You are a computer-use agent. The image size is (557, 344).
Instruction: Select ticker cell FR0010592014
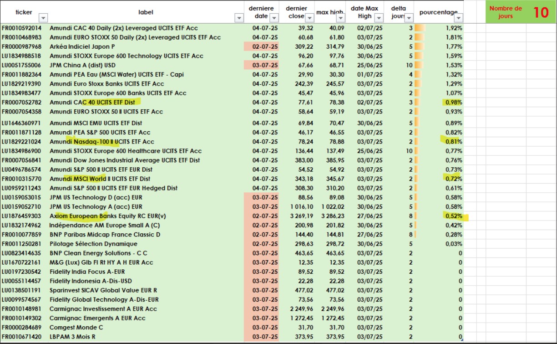(x=21, y=28)
